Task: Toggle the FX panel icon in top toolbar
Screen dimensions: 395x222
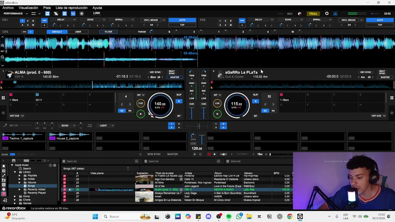Action: [x=48, y=14]
